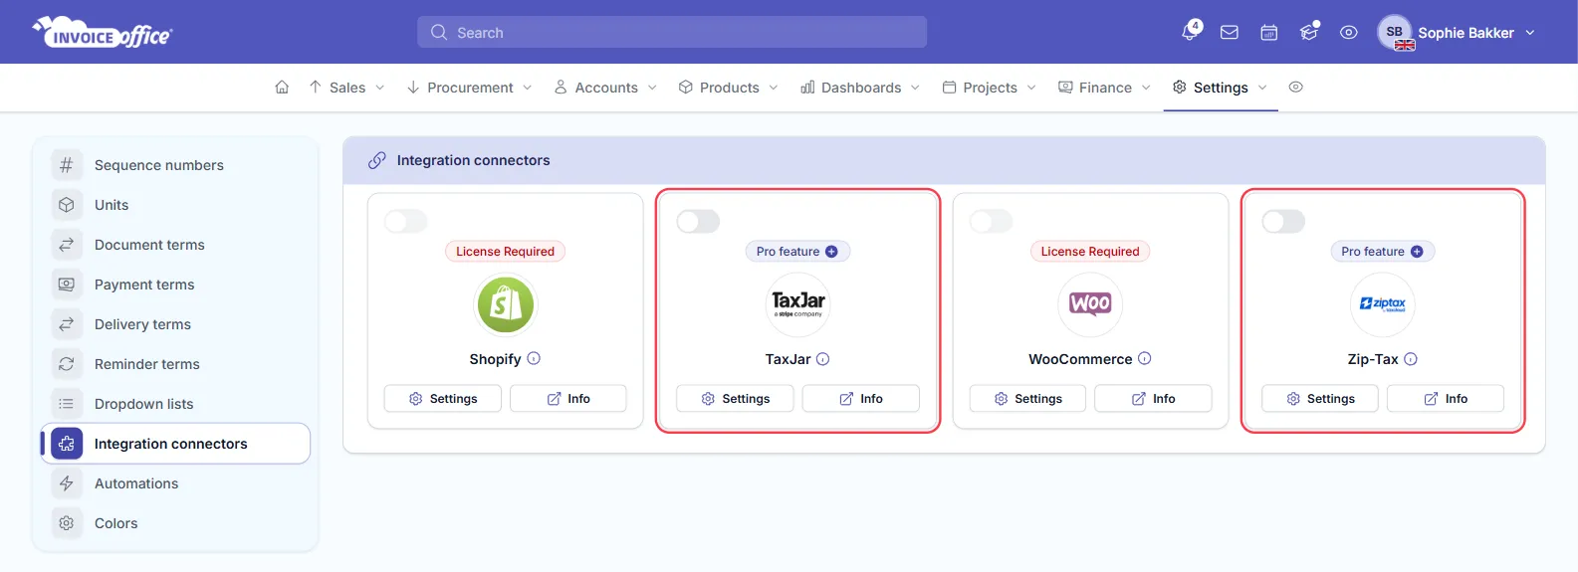
Task: Toggle the Shopify connector switch
Action: click(x=406, y=221)
